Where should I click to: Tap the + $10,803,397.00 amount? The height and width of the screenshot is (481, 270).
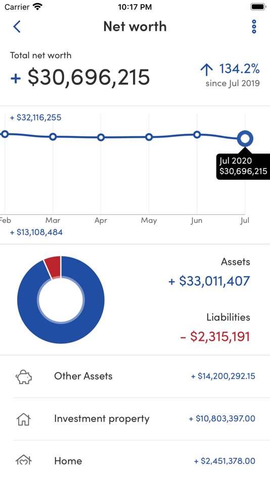222,418
